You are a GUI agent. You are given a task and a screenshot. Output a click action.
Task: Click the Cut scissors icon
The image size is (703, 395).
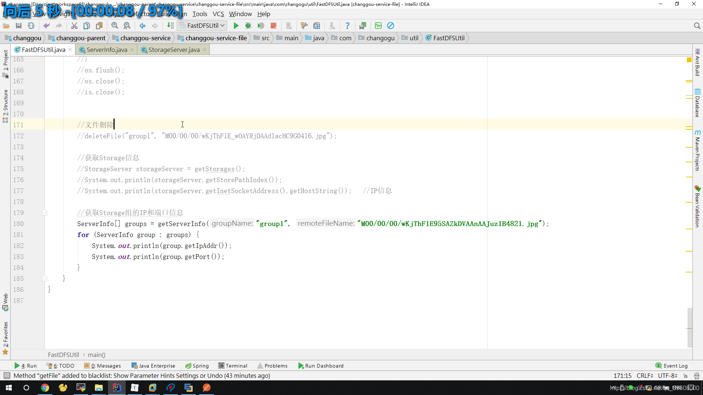click(74, 26)
